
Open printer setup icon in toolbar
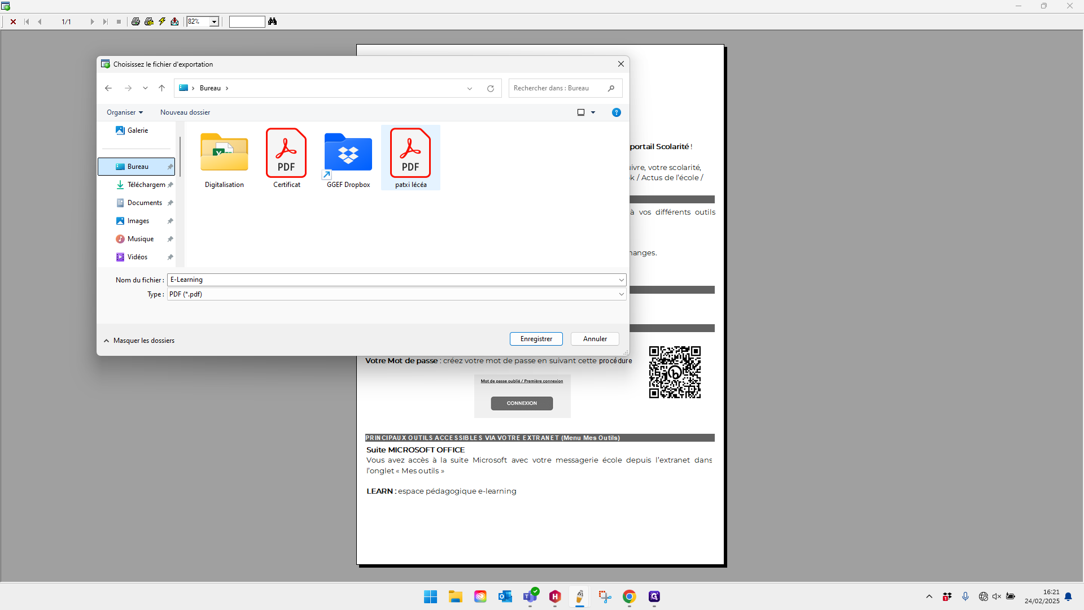pos(149,21)
